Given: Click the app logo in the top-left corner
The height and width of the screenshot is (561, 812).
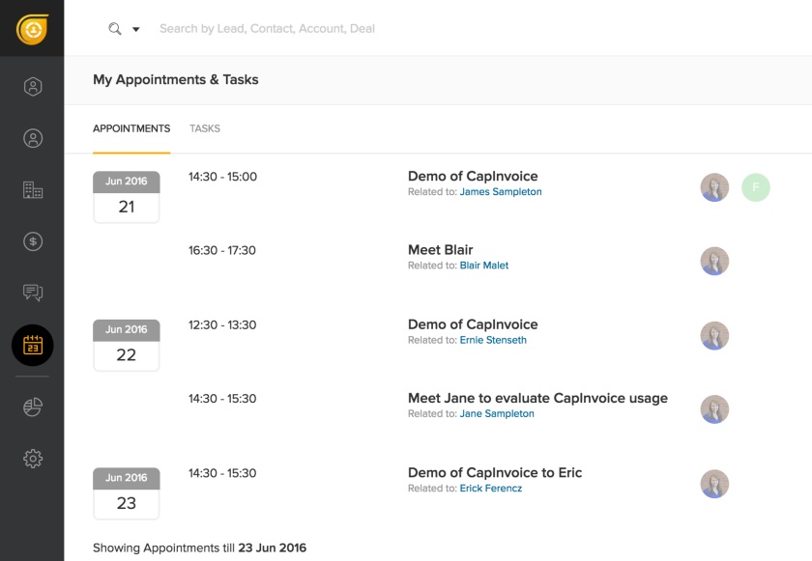Looking at the screenshot, I should click(x=32, y=27).
